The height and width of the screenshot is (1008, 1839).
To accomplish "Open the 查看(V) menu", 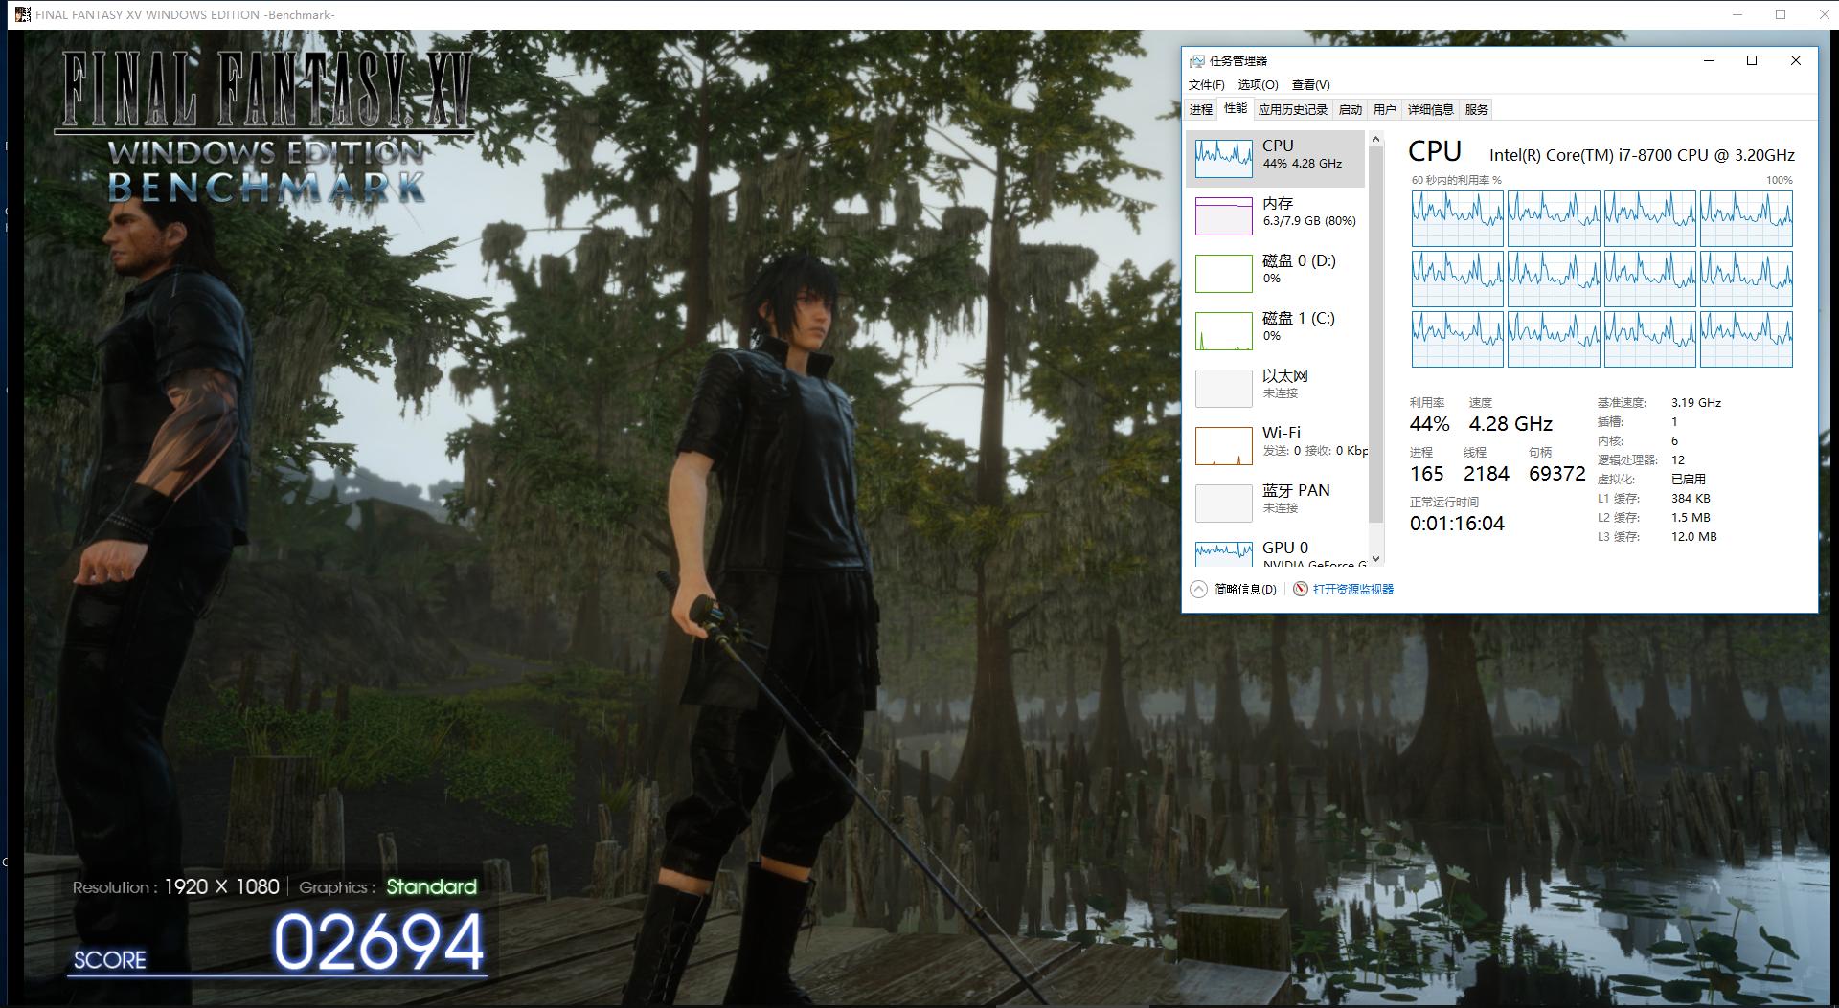I will (1310, 84).
